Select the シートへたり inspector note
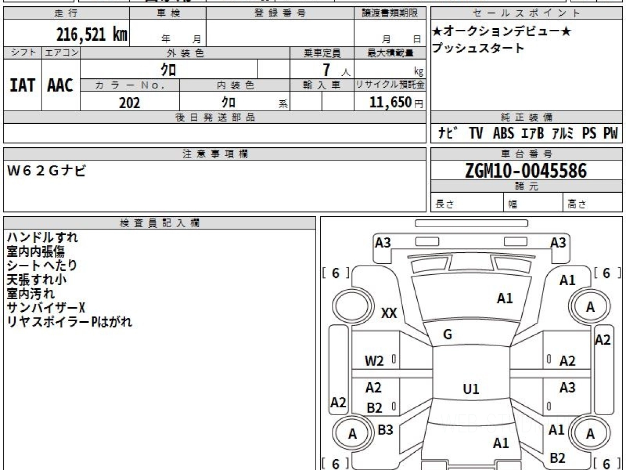 [42, 265]
